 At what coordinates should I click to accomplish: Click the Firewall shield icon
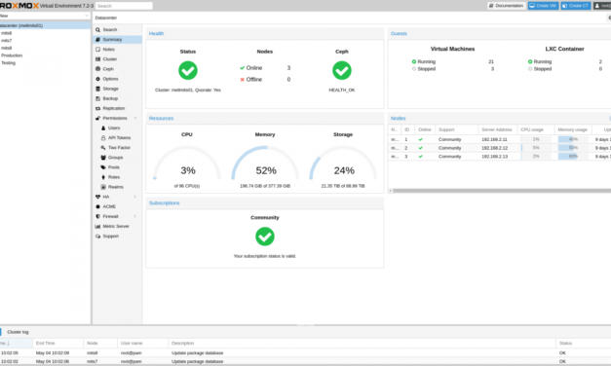click(x=97, y=216)
